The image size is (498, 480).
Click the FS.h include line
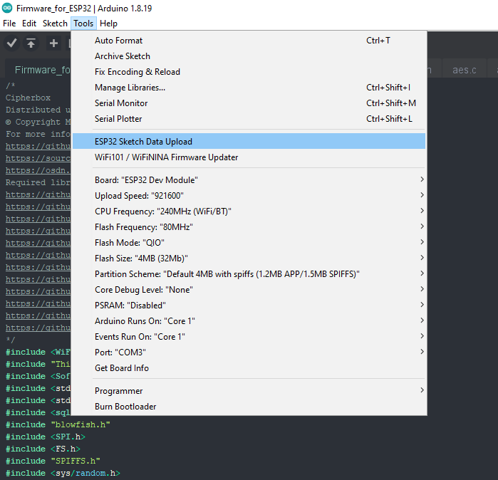point(43,449)
